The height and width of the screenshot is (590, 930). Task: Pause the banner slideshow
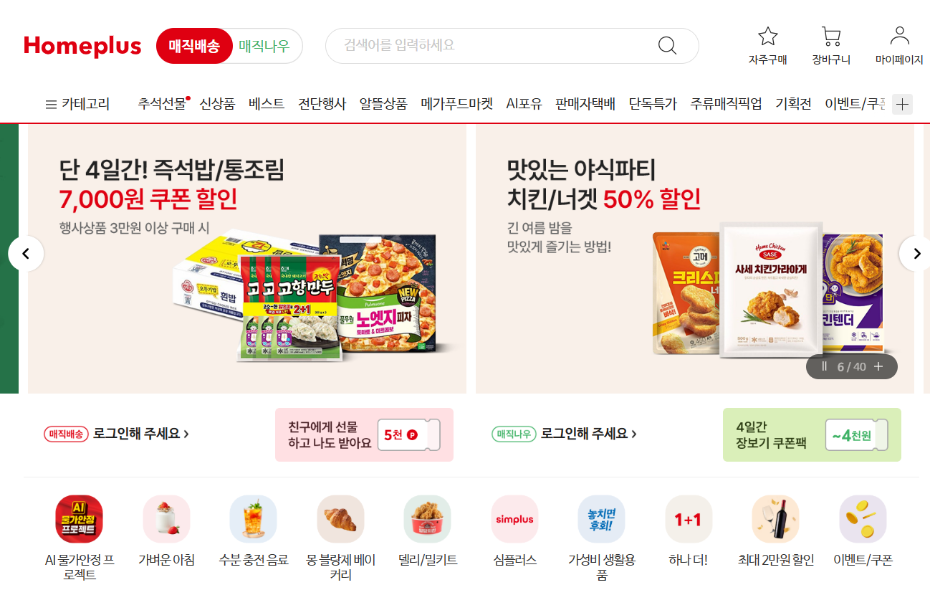pyautogui.click(x=824, y=366)
